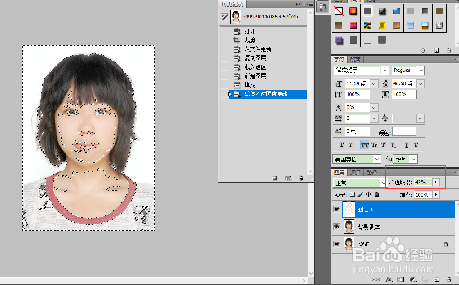
Task: Switch to the 段落 paragraph tab
Action: [355, 59]
